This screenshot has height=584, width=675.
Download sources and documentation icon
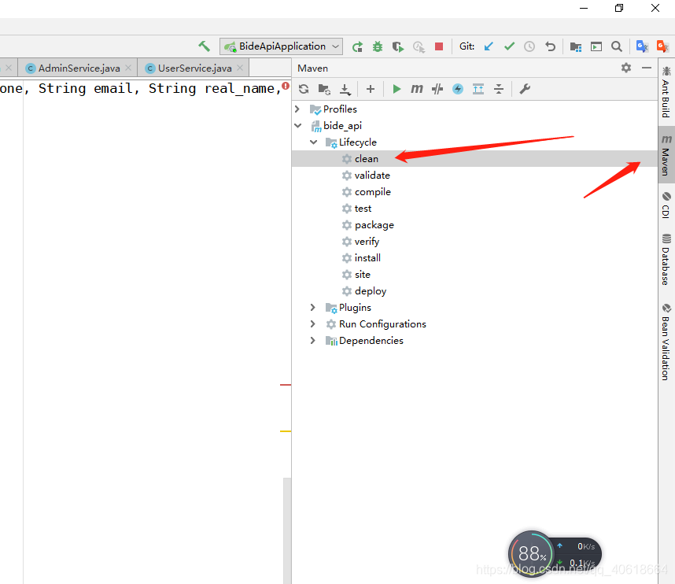coord(345,89)
